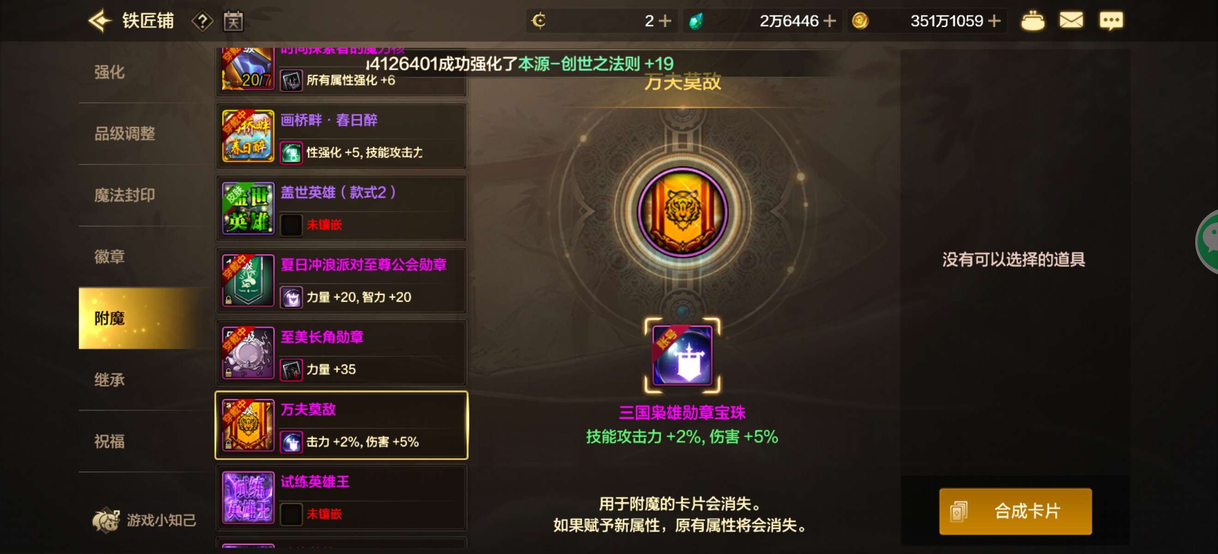Open the calendar icon in header
Screen dimensions: 1218x554
pyautogui.click(x=233, y=21)
